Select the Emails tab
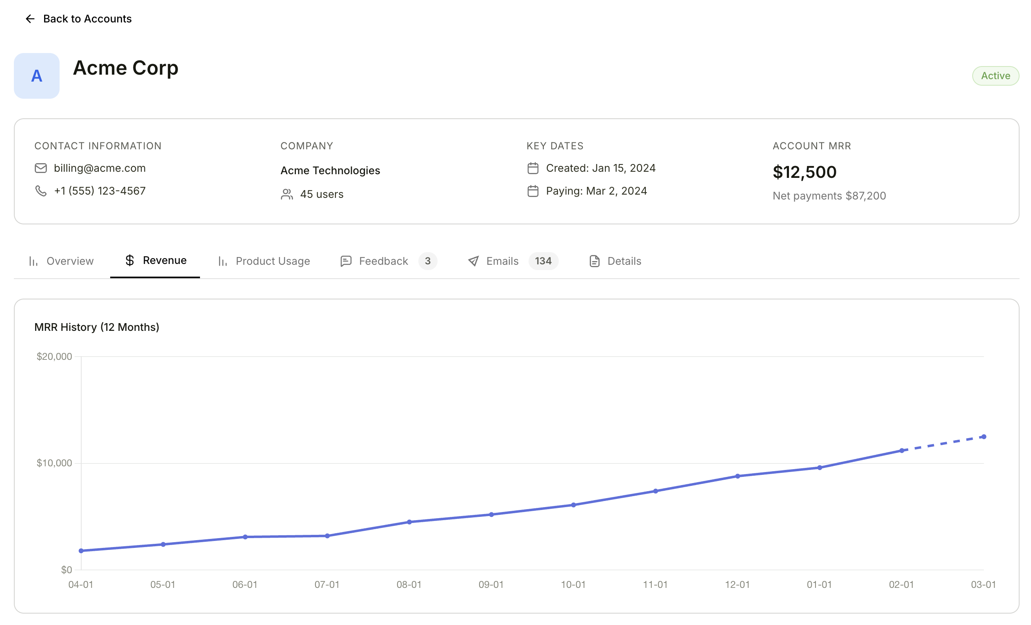Screen dimensions: 1031x625 click(x=502, y=261)
